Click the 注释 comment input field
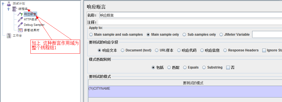282x102 pixels. coord(190,22)
